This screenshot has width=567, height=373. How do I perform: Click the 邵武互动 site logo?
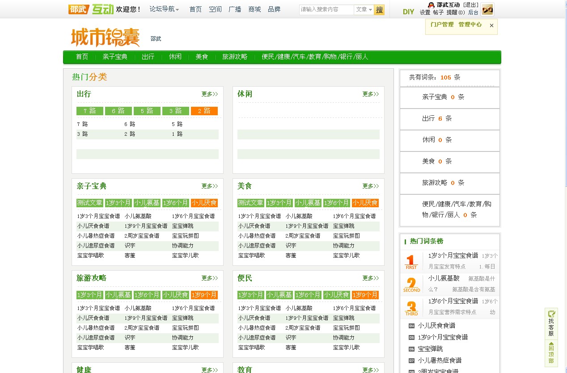[91, 9]
